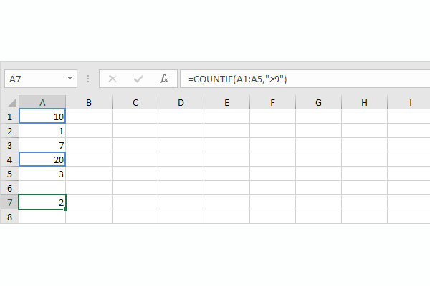Open Insert Function (fx) dialog

[164, 79]
